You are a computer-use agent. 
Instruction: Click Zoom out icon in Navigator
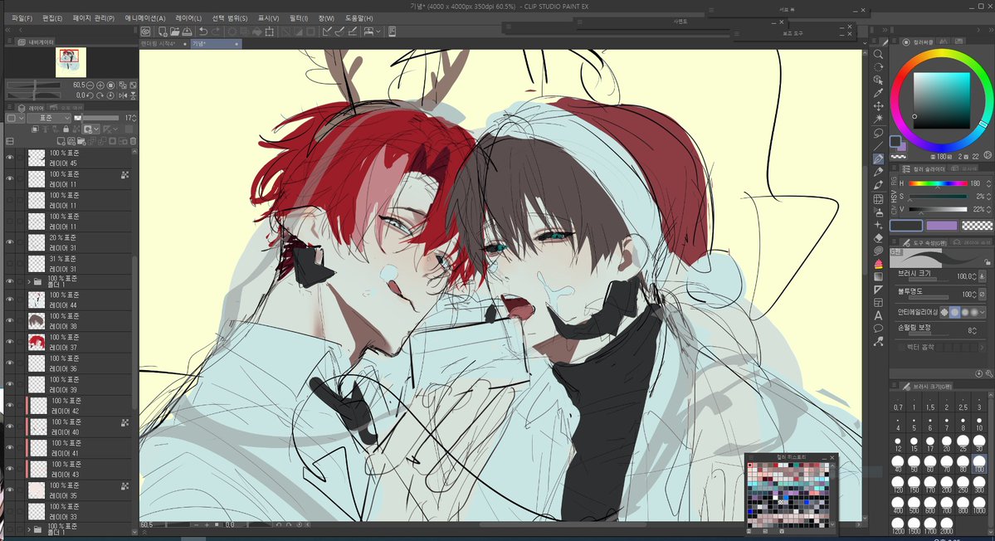[90, 85]
